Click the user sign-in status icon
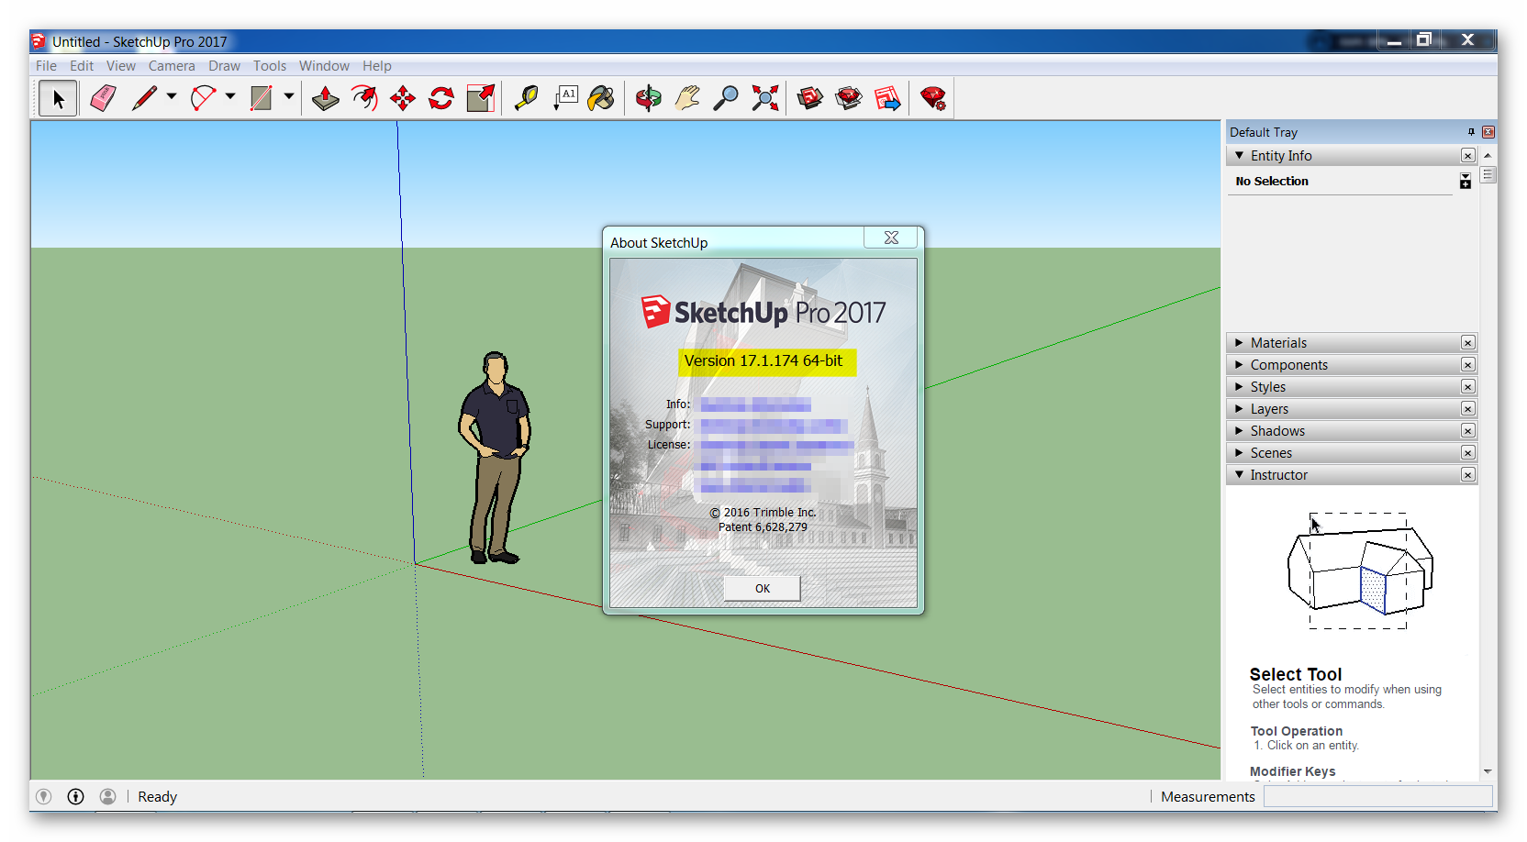The image size is (1527, 842). click(x=107, y=796)
